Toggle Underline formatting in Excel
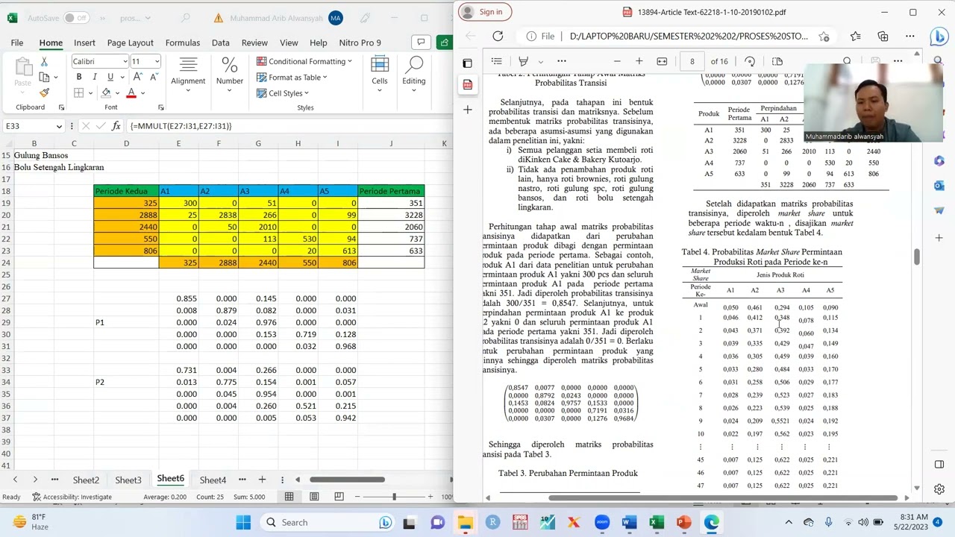 click(110, 77)
